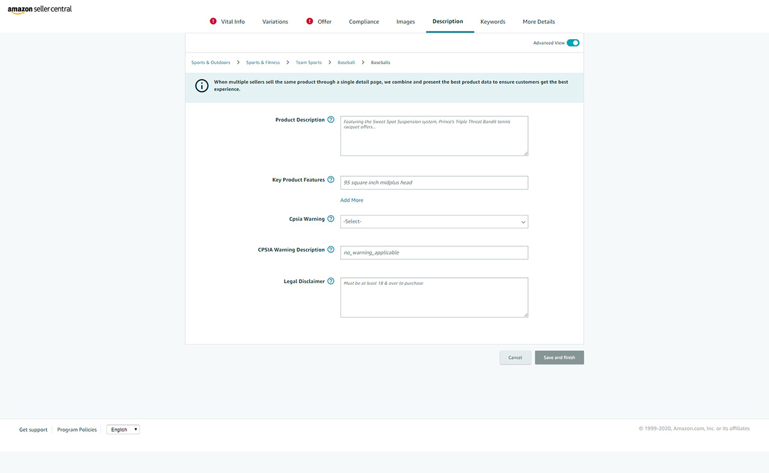Open the English language selector

(x=123, y=429)
